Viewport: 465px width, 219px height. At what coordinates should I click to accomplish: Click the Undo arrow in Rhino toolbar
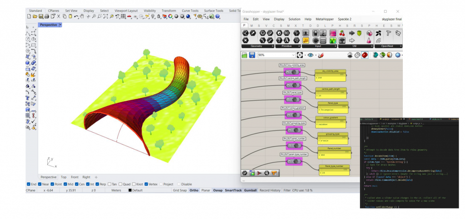tap(75, 17)
